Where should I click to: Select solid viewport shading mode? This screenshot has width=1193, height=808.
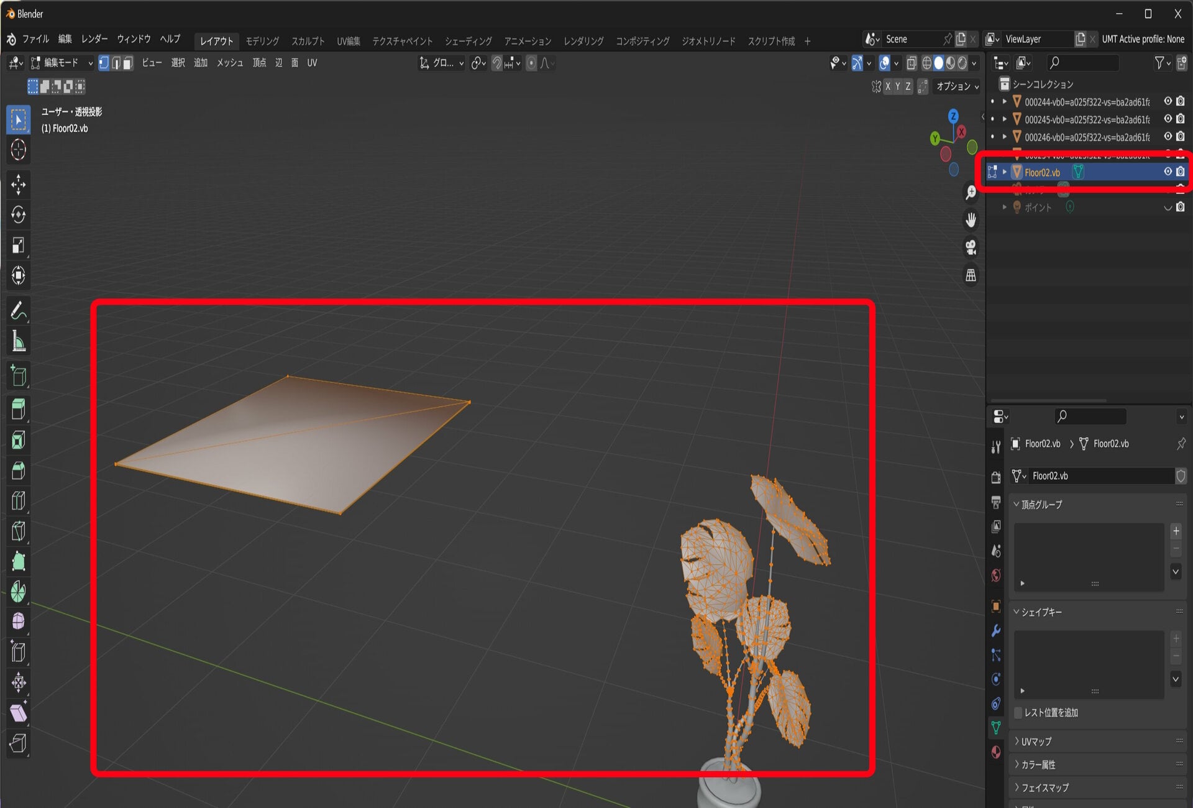coord(938,63)
